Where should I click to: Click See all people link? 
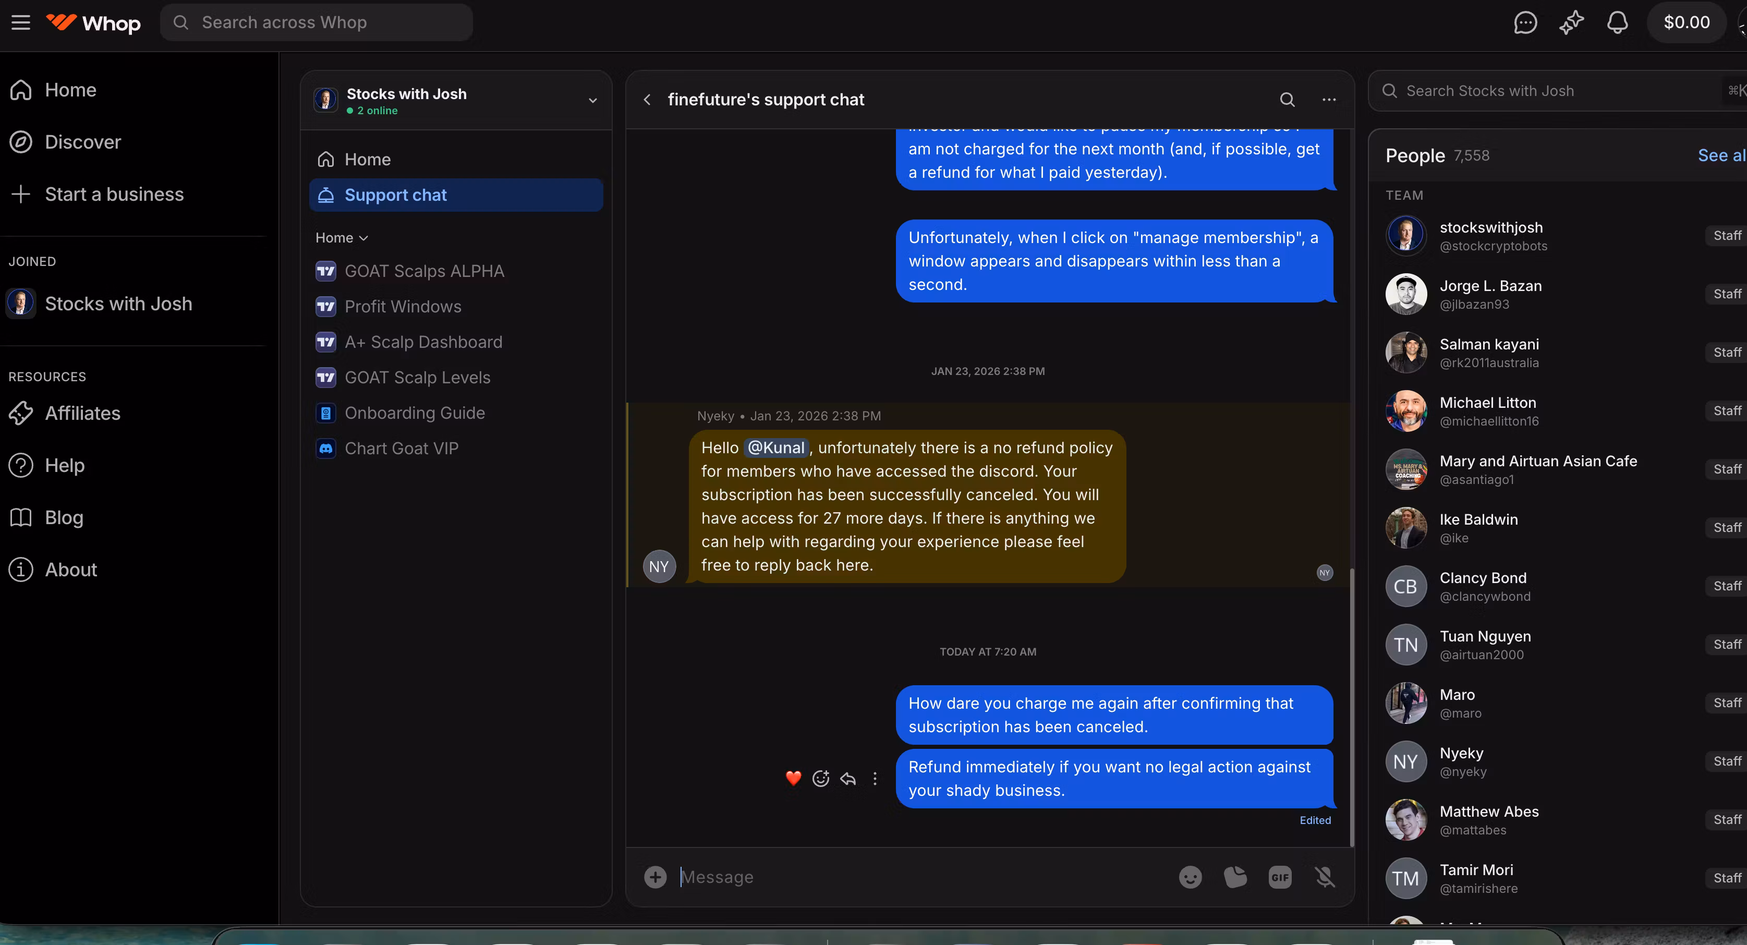click(1721, 155)
